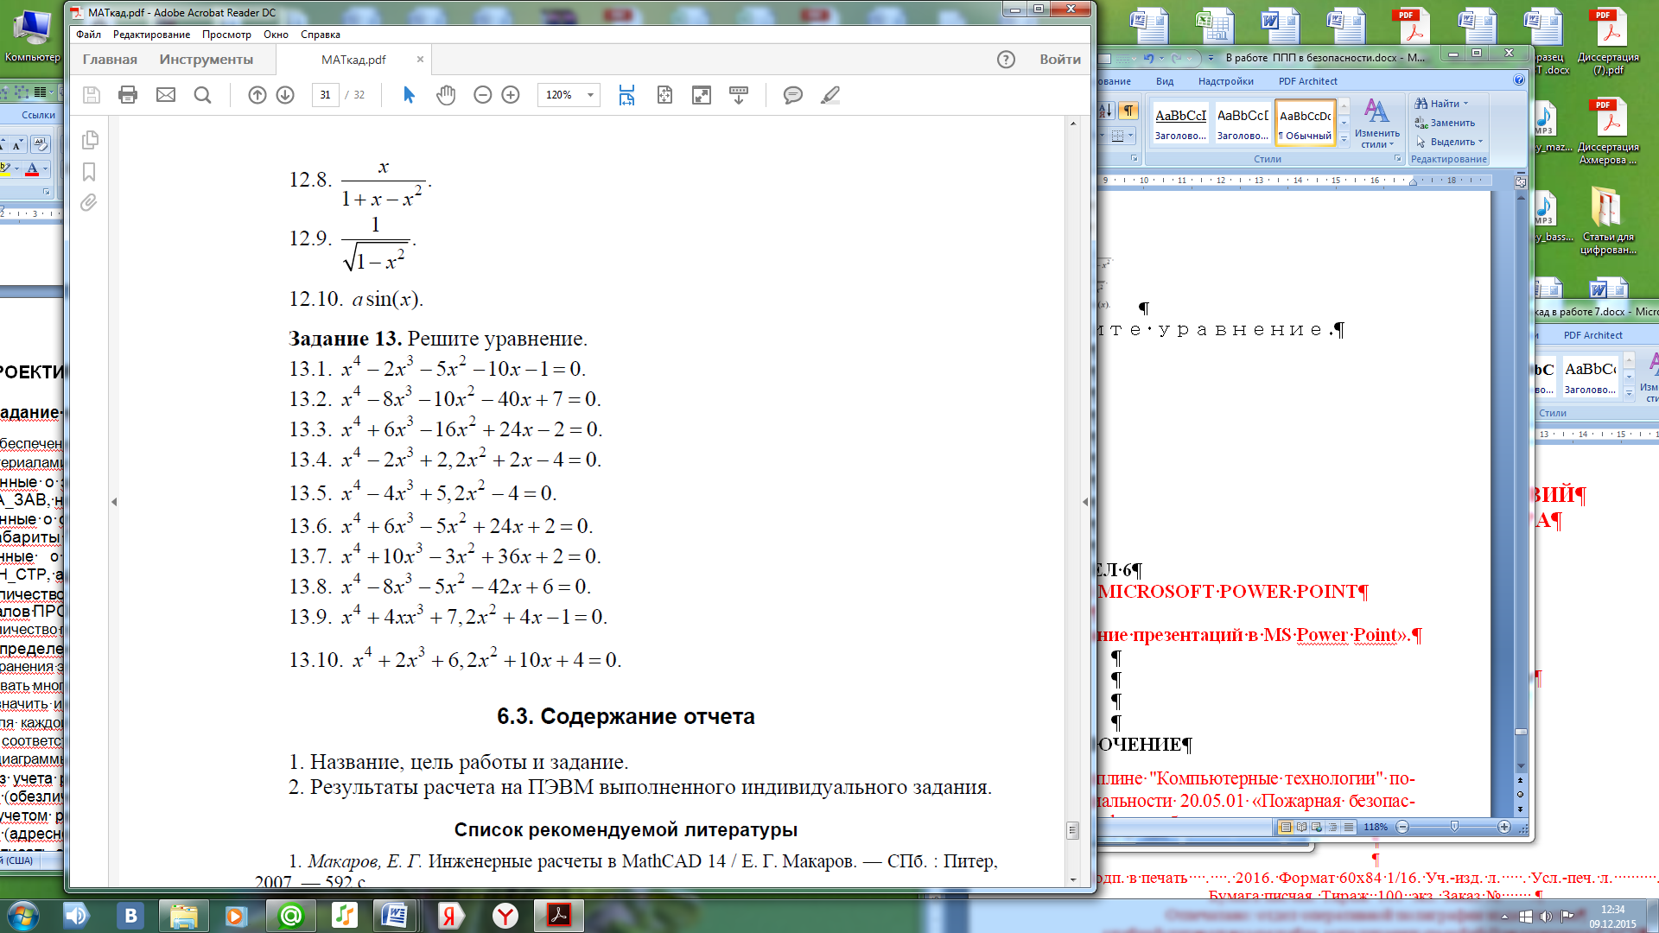Screen dimensions: 1659x933
Task: Expand the right tools pane arrow
Action: (x=1085, y=502)
